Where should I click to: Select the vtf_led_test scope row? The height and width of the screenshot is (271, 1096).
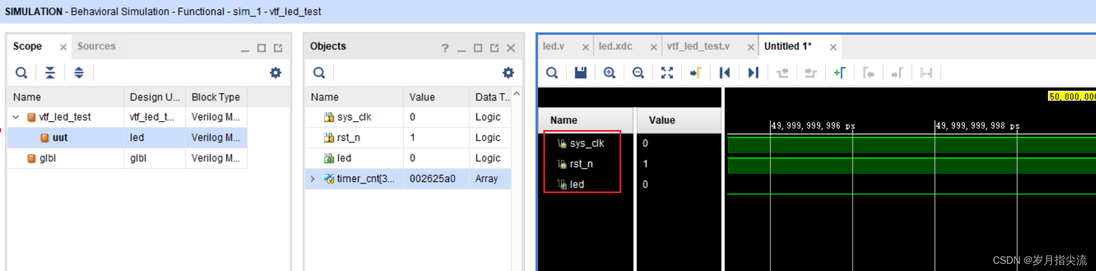tap(127, 117)
